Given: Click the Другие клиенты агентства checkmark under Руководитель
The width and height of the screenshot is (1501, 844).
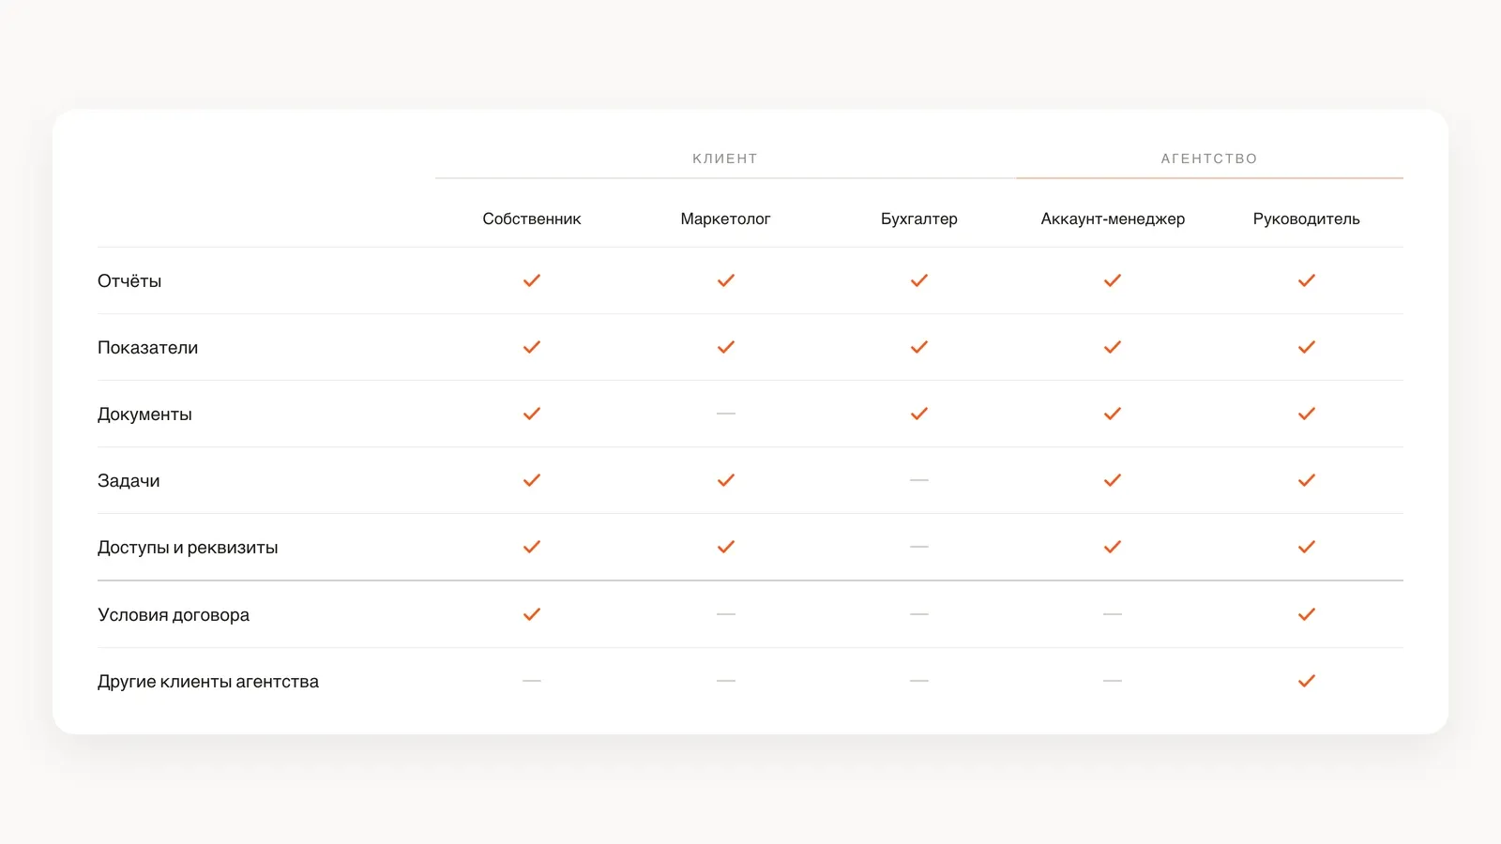Looking at the screenshot, I should (1307, 681).
